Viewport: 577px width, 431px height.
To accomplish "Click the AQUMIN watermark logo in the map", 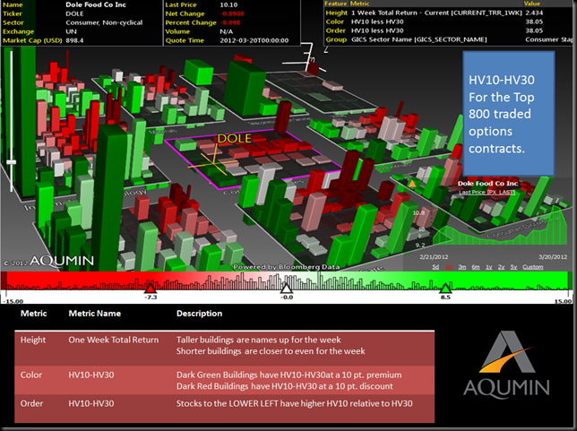I will (x=61, y=261).
